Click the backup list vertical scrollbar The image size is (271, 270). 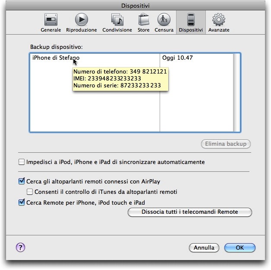(236, 93)
